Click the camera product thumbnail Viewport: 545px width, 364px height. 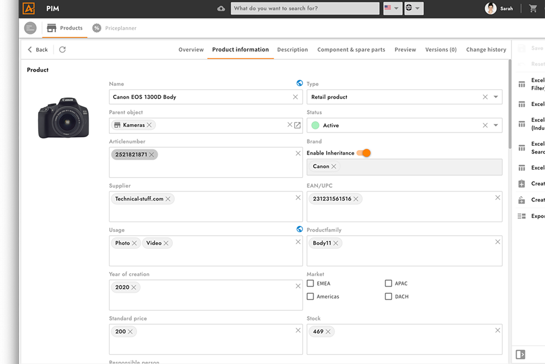pyautogui.click(x=63, y=118)
